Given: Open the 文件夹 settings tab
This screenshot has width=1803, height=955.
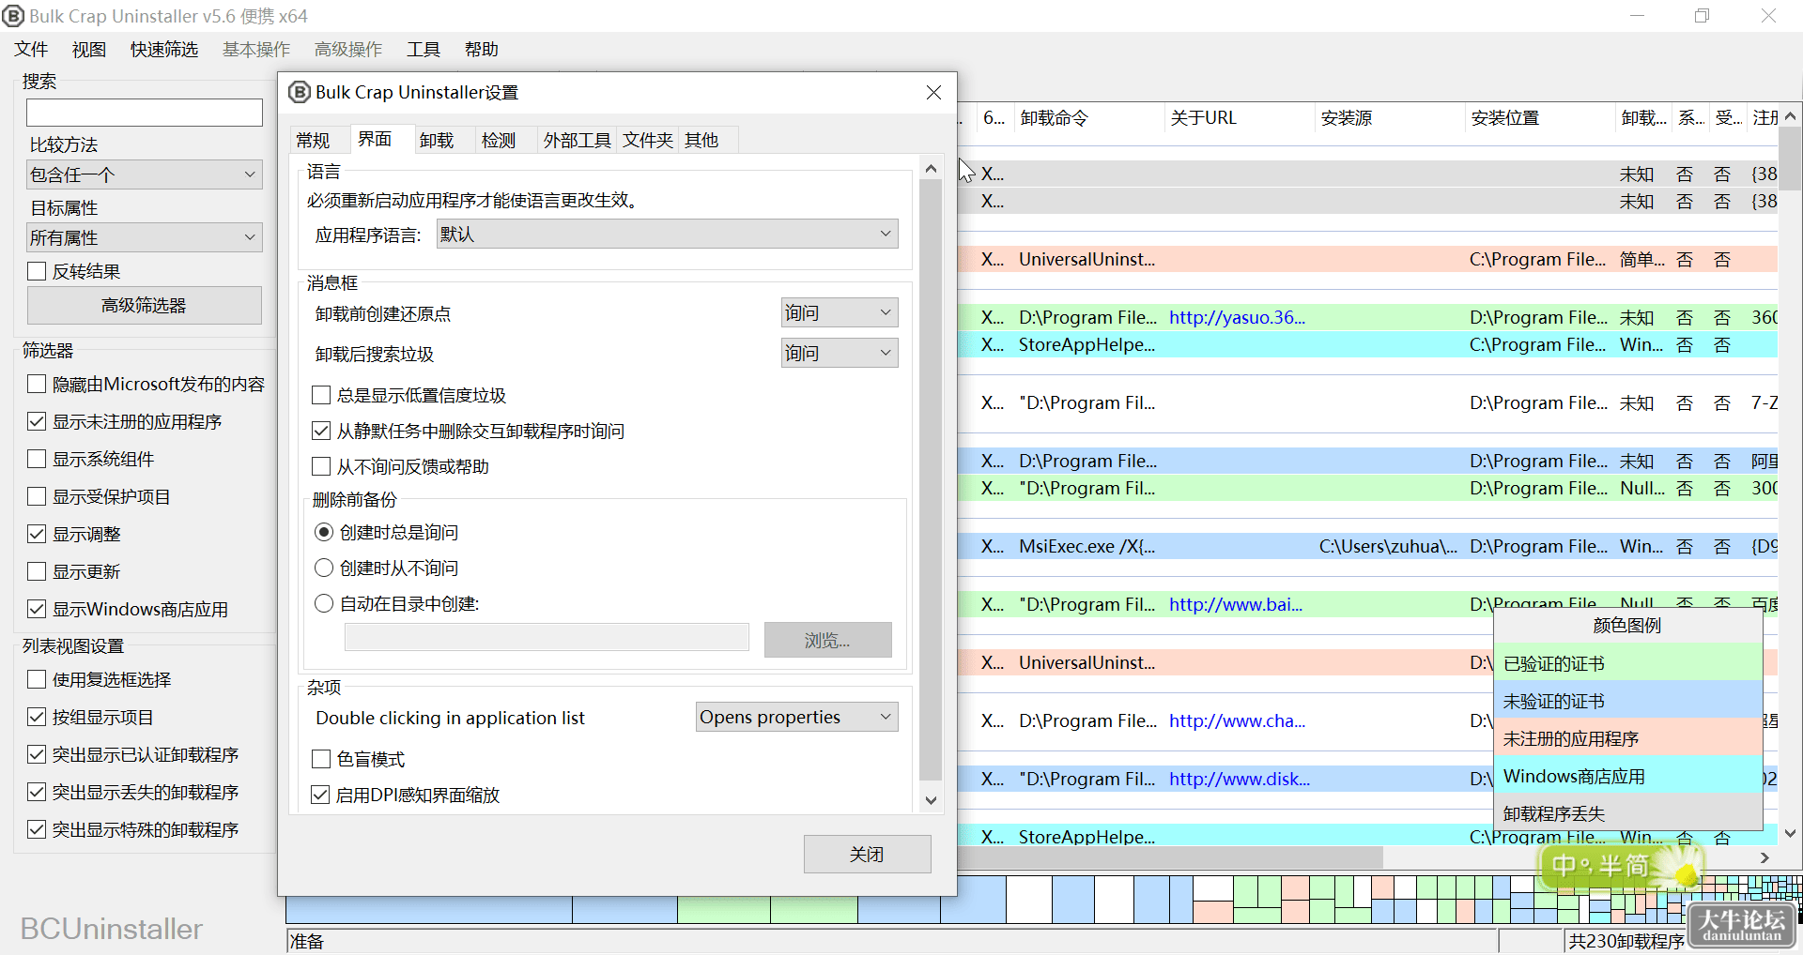Looking at the screenshot, I should point(648,140).
